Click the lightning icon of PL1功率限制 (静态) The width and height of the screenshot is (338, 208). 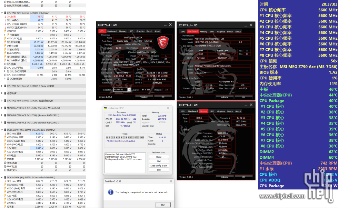click(5, 57)
